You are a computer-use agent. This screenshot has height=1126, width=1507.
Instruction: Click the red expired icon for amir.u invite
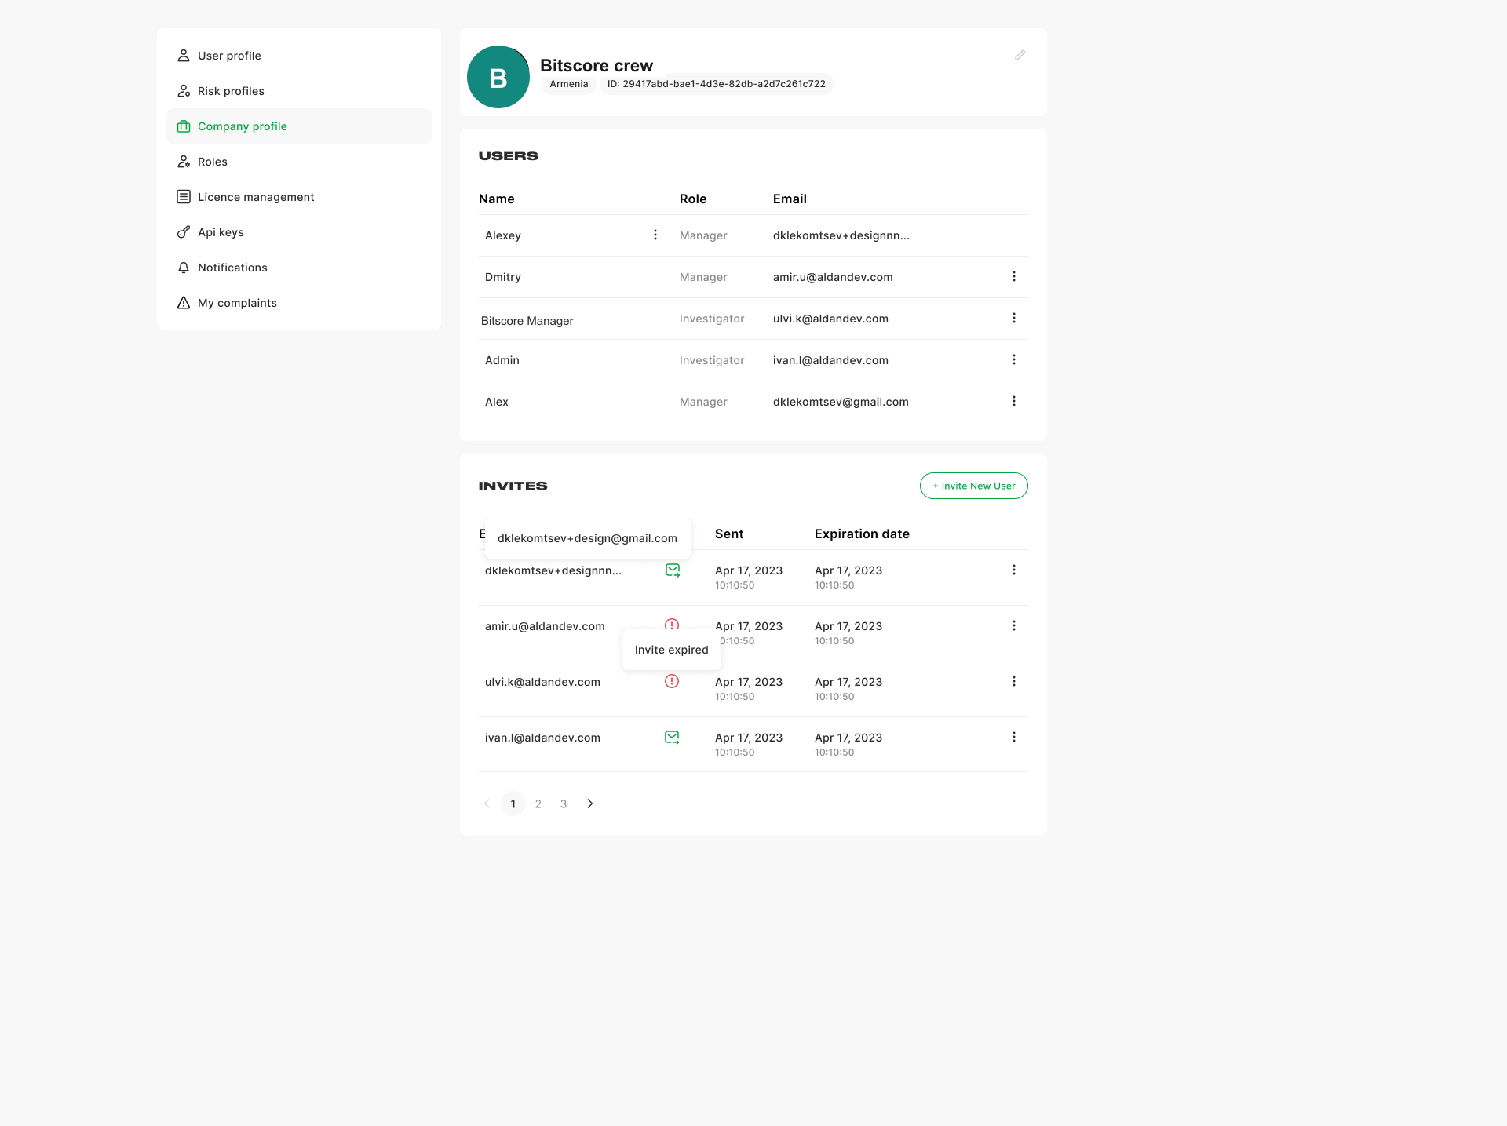point(672,625)
